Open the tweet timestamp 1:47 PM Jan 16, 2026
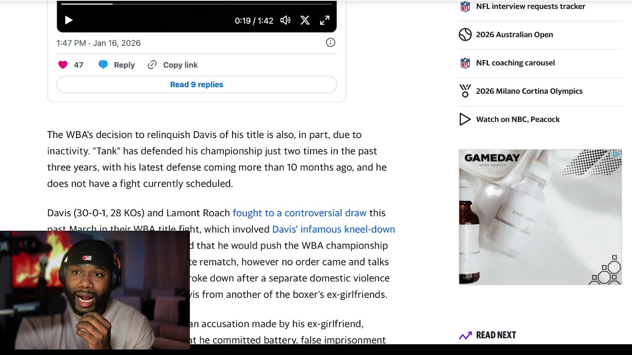This screenshot has height=355, width=632. coord(99,43)
